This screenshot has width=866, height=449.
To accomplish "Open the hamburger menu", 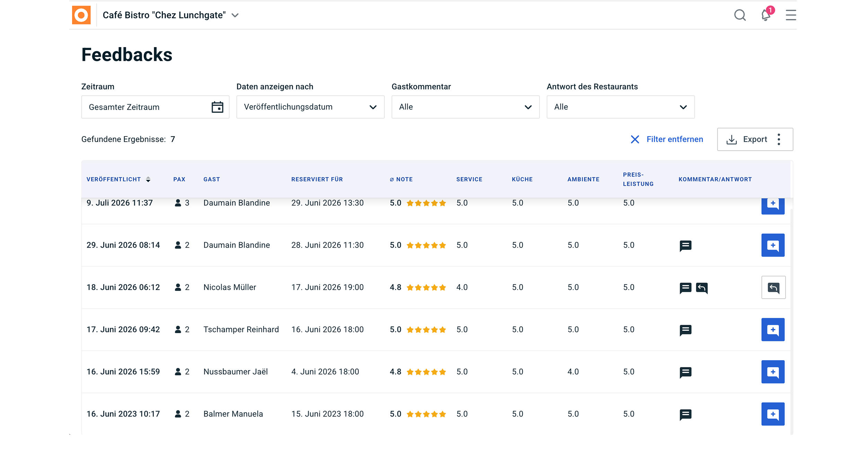I will pos(791,15).
